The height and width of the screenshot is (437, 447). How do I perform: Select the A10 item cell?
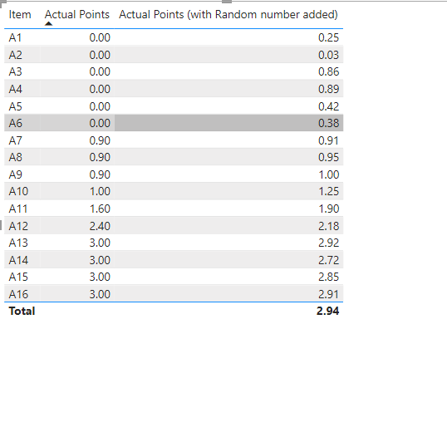click(x=18, y=191)
